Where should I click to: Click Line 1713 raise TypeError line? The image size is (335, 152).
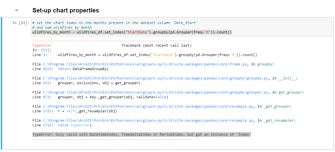coord(74,125)
